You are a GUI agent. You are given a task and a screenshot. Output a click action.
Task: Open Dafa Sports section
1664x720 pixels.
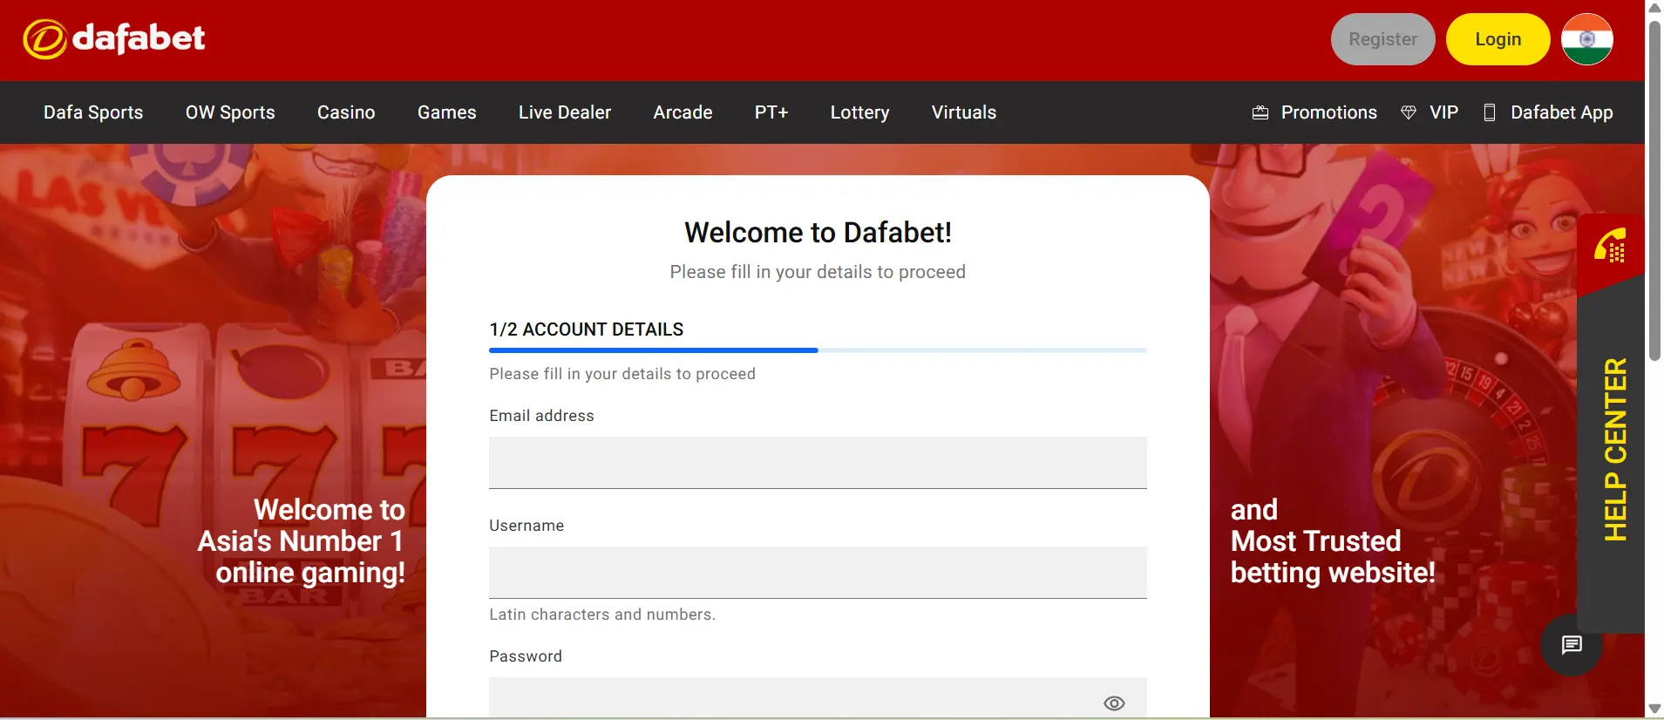(93, 112)
